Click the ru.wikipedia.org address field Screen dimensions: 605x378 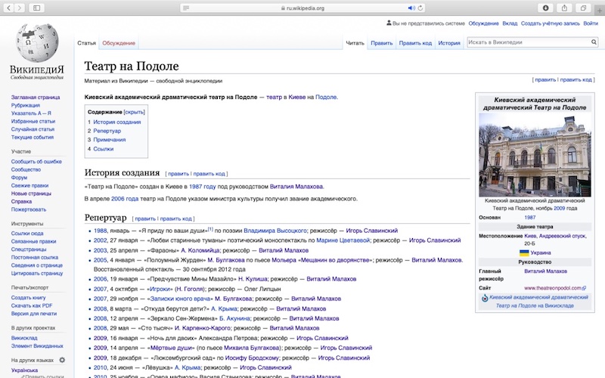pos(303,8)
